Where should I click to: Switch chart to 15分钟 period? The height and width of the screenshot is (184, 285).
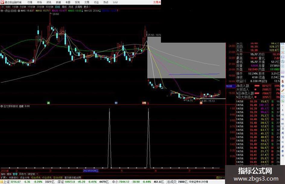(x=31, y=7)
